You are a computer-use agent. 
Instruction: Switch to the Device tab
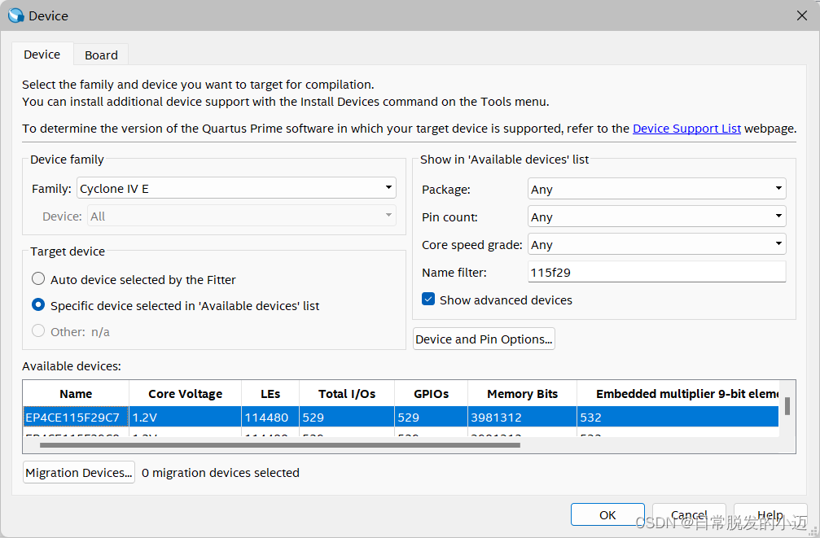click(42, 55)
